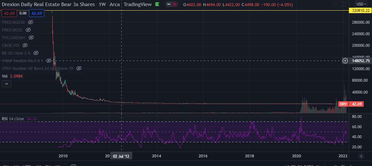Screen dimensions: 372x166
Task: Click the 02 Jul '12 date label
Action: tap(121, 156)
